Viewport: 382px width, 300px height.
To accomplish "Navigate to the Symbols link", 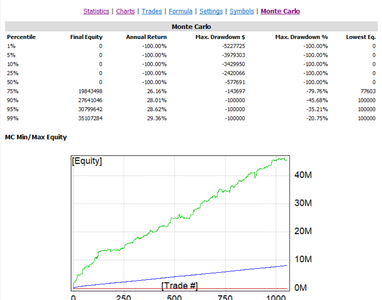I will click(242, 11).
